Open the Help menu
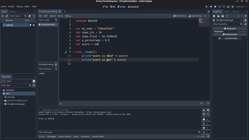249x140 pixels. 34,7
